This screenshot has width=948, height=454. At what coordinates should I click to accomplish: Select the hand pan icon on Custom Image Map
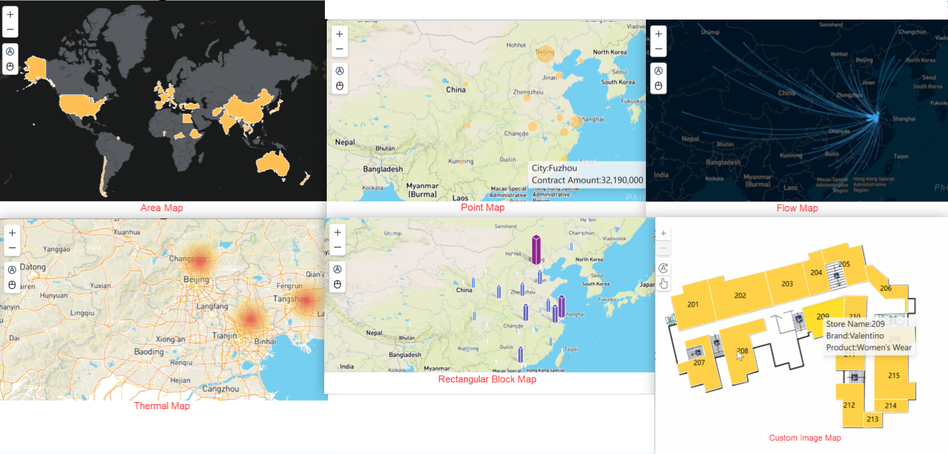(663, 283)
